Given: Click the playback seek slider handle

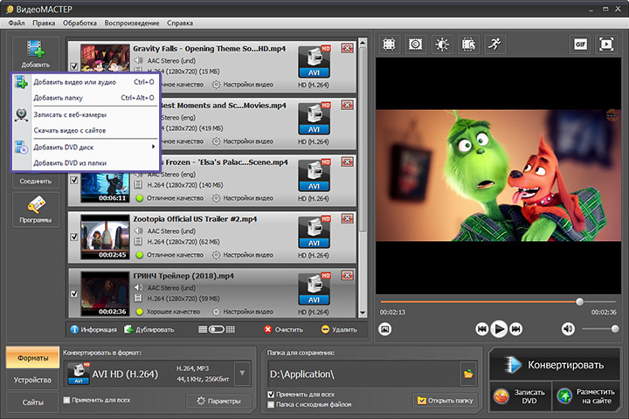Looking at the screenshot, I should [580, 301].
